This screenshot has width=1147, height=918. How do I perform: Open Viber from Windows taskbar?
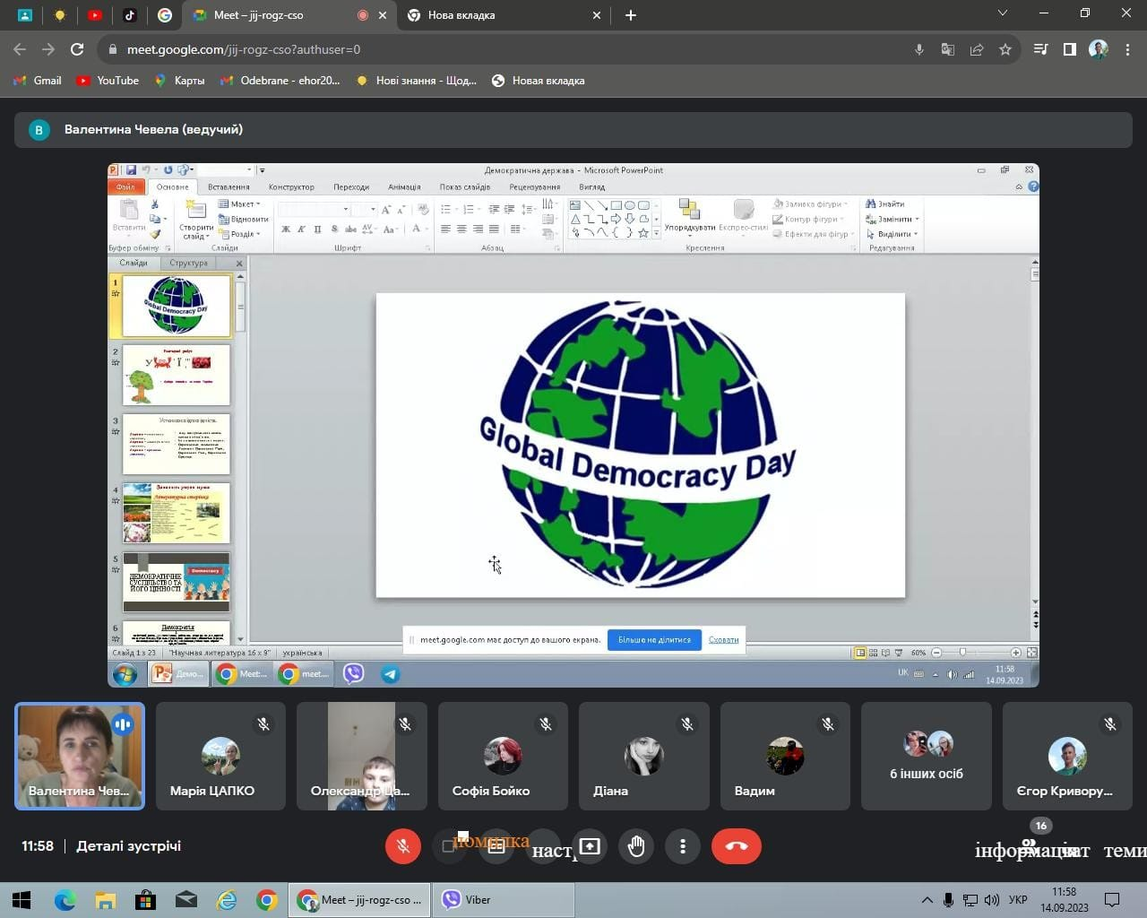tap(505, 899)
